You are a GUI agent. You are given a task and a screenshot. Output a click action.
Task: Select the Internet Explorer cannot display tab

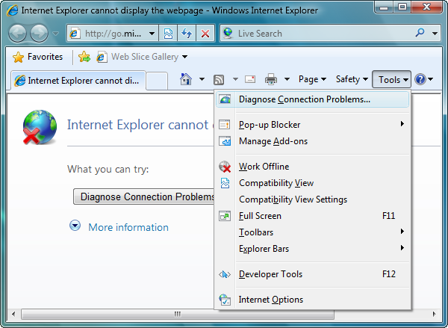pos(78,81)
